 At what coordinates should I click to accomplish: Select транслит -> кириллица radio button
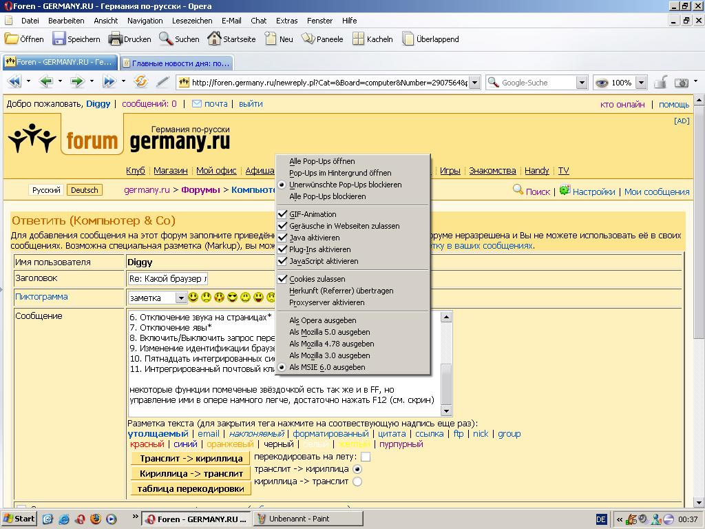click(357, 469)
